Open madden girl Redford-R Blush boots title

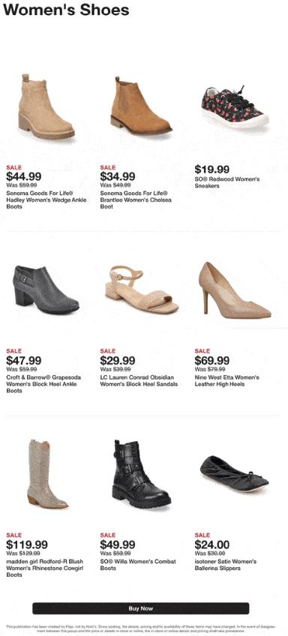(44, 568)
